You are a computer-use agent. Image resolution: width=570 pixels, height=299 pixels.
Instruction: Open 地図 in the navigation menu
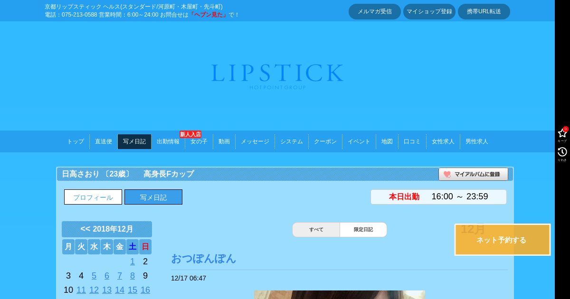click(387, 141)
